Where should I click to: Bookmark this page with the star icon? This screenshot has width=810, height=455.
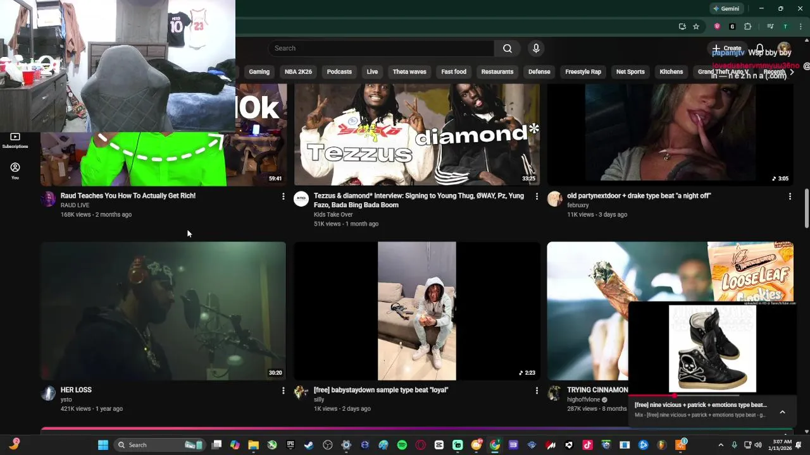[x=696, y=27]
